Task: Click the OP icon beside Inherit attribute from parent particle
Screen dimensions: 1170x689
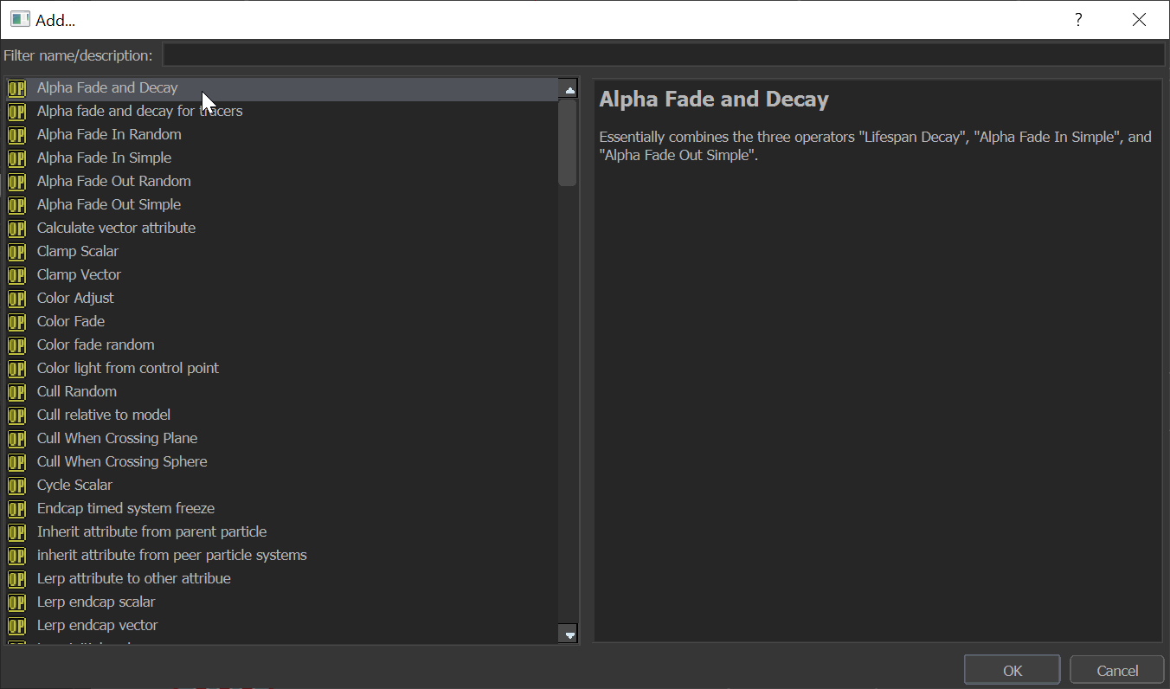Action: coord(16,532)
